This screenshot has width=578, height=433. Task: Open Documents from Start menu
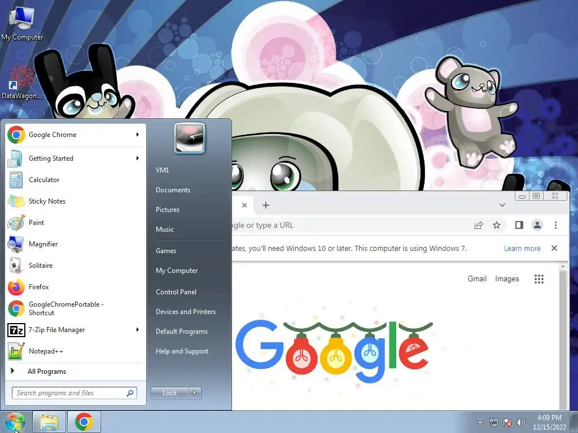point(173,190)
